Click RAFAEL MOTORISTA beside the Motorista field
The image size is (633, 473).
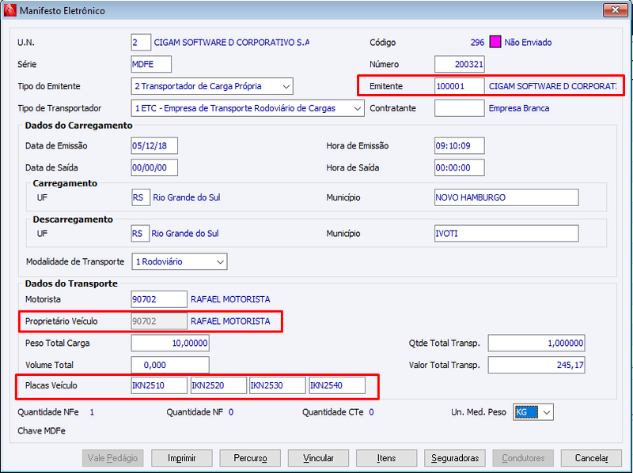(230, 299)
